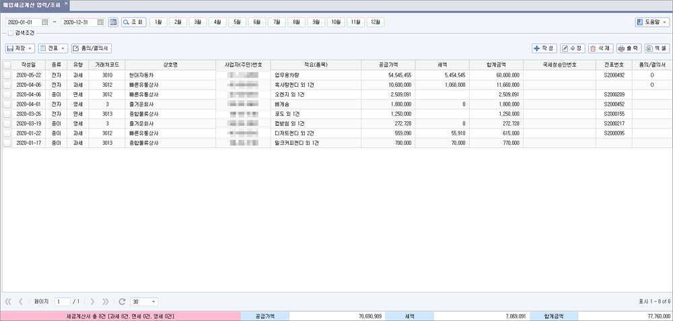Viewport: 673px width, 321px height.
Task: Sort by the 상호명 column header
Action: coord(170,65)
